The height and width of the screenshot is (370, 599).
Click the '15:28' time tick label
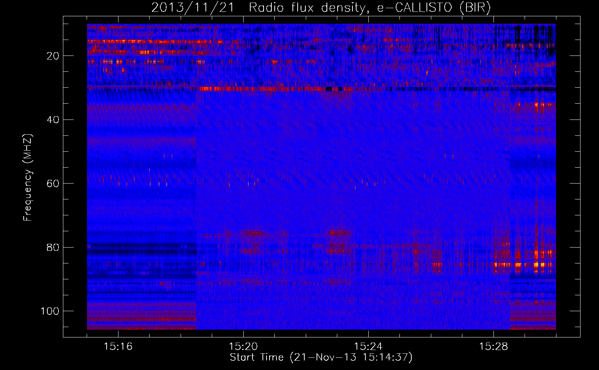tap(493, 347)
